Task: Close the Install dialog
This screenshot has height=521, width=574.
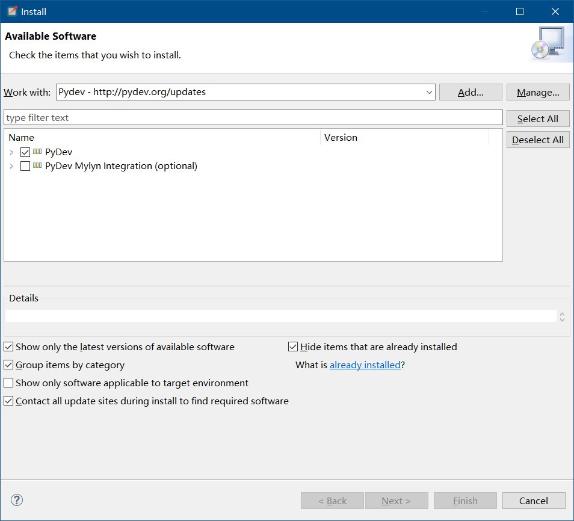Action: tap(555, 11)
